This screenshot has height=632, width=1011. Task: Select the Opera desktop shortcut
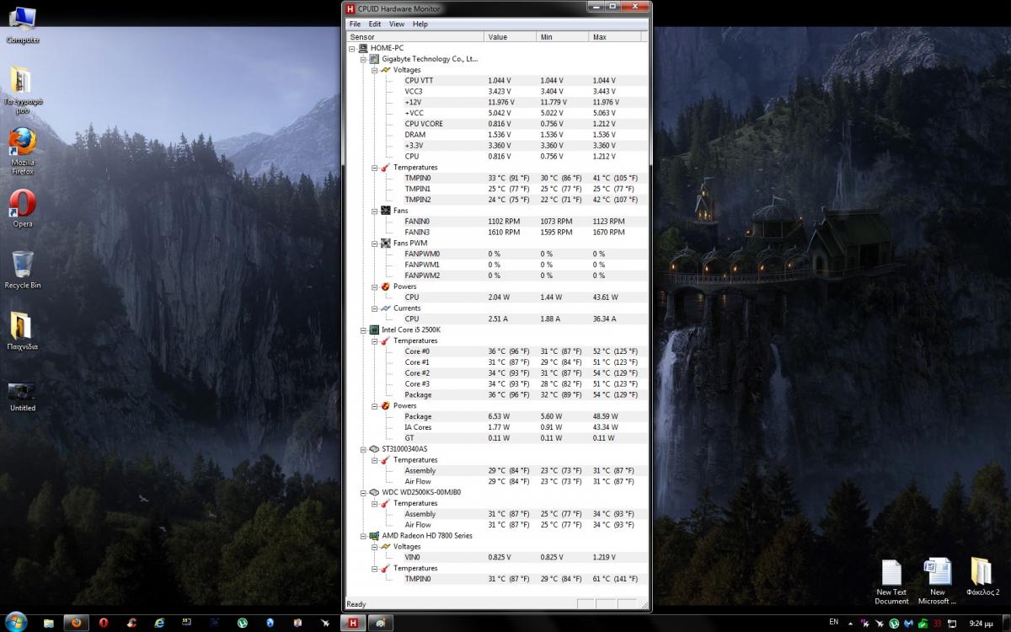coord(23,209)
